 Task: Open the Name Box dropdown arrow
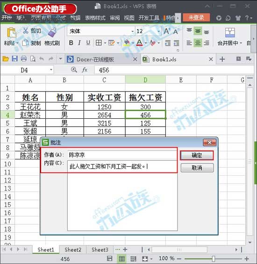click(51, 70)
